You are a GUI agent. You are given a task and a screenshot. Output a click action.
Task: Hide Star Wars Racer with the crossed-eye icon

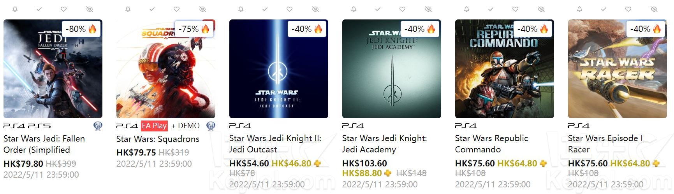pyautogui.click(x=654, y=9)
